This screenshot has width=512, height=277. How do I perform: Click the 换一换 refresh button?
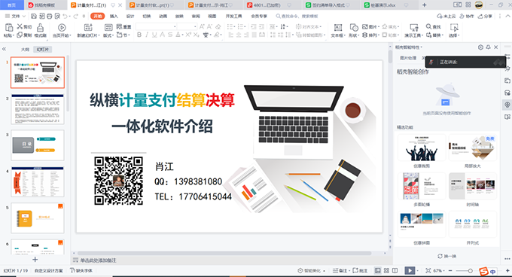click(446, 256)
